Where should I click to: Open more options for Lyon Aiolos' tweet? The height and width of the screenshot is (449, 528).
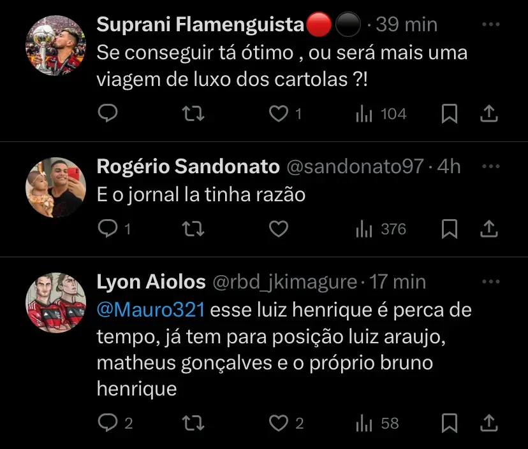coord(490,282)
